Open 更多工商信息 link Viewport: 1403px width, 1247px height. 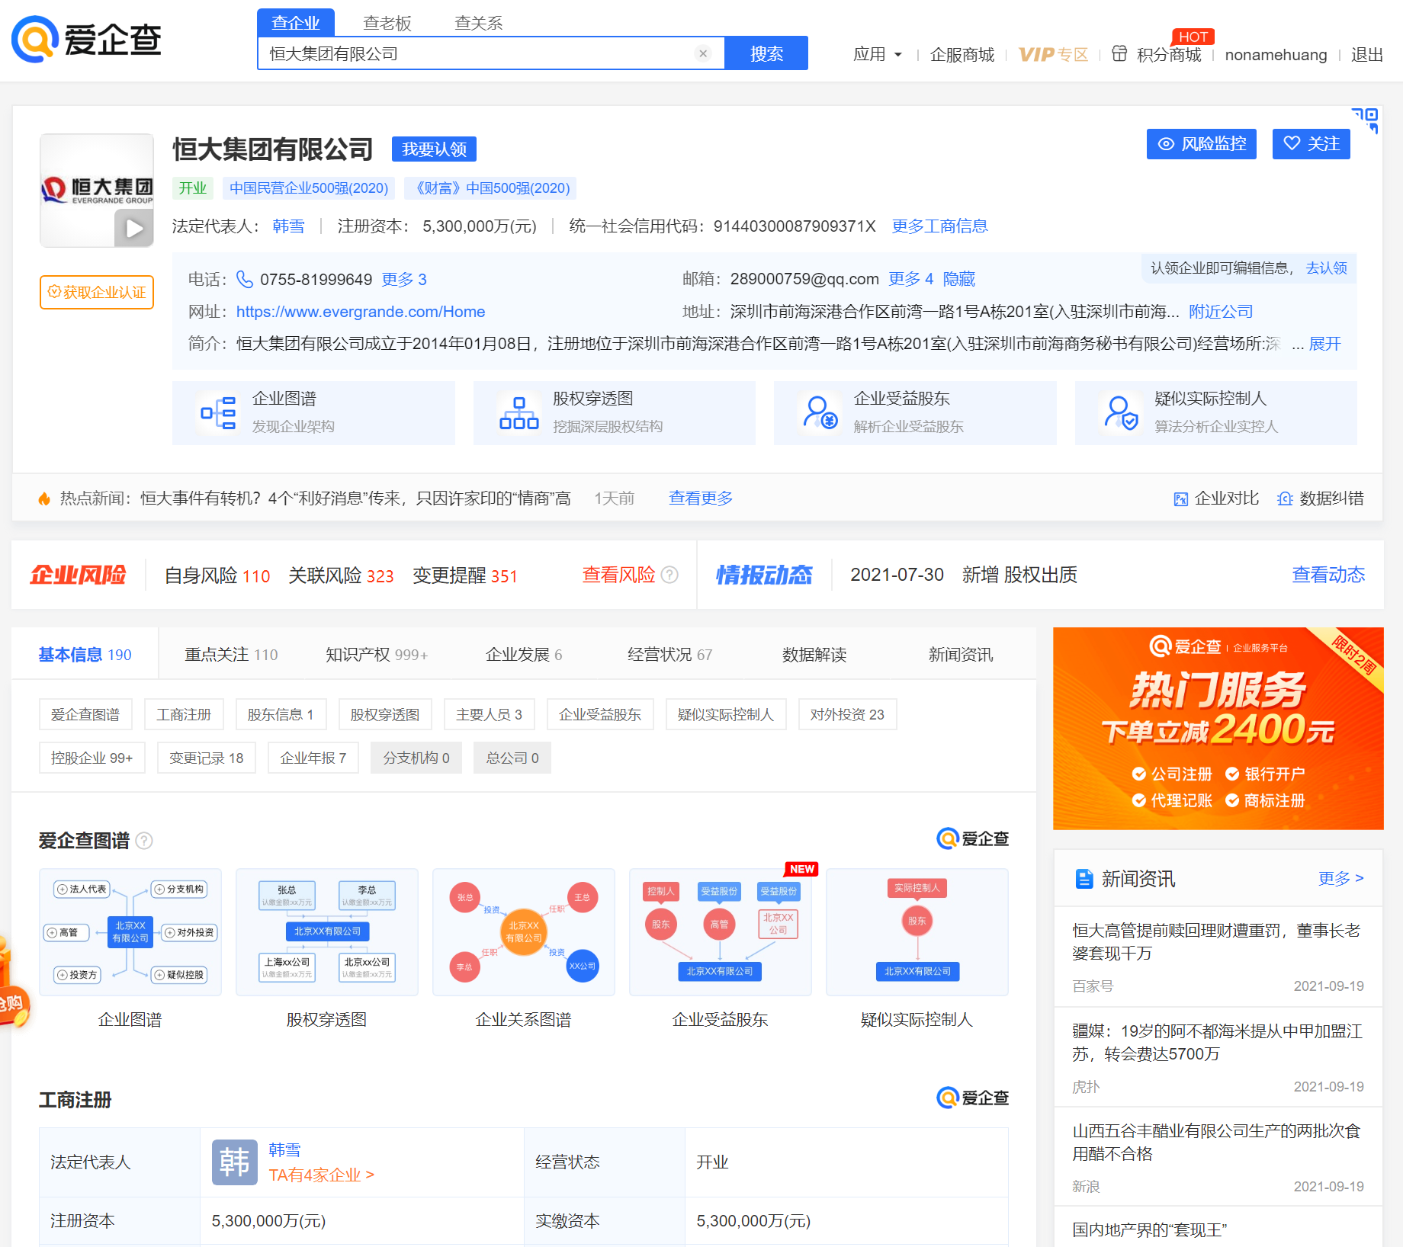pyautogui.click(x=940, y=226)
